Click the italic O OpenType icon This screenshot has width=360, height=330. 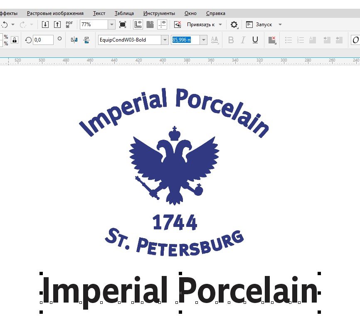(x=355, y=40)
